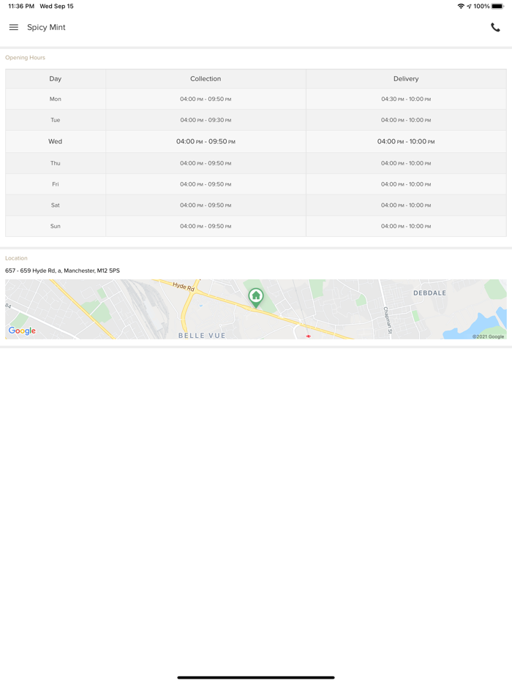Click the Collection column header
The image size is (512, 683).
click(x=206, y=79)
